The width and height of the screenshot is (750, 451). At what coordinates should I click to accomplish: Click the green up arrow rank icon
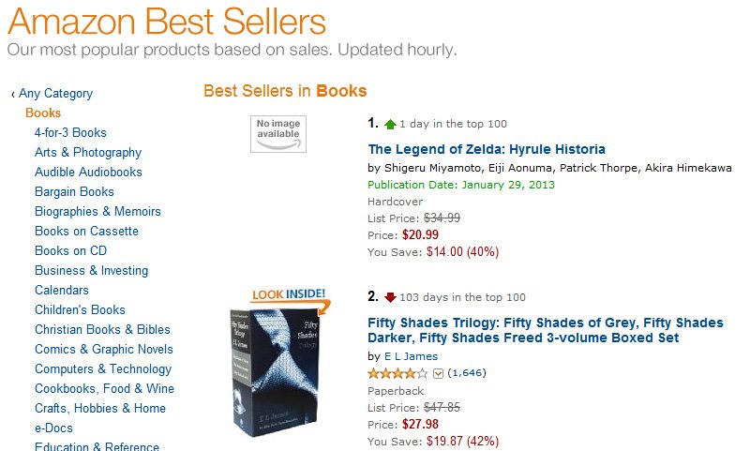tap(390, 124)
